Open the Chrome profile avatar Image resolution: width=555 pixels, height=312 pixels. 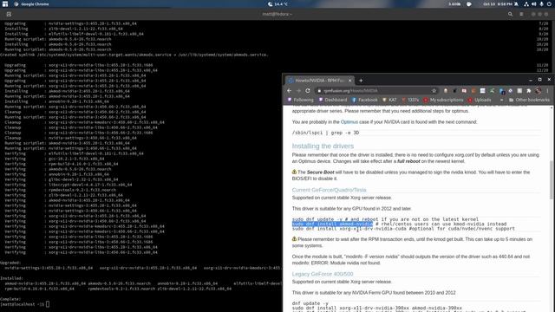[x=538, y=90]
